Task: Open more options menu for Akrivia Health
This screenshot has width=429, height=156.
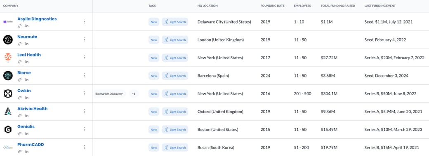Action: pyautogui.click(x=84, y=112)
